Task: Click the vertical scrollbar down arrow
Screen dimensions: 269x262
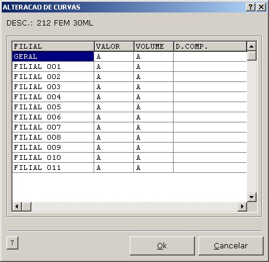Action: 252,197
